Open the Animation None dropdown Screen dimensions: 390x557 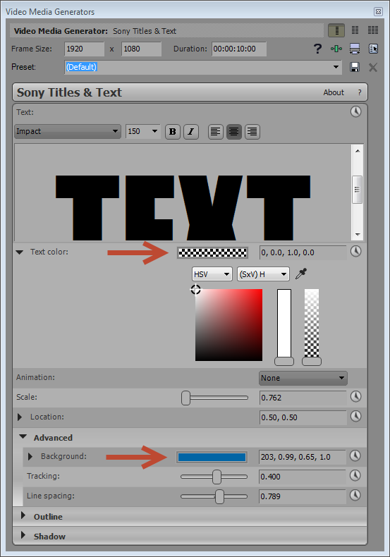(303, 378)
